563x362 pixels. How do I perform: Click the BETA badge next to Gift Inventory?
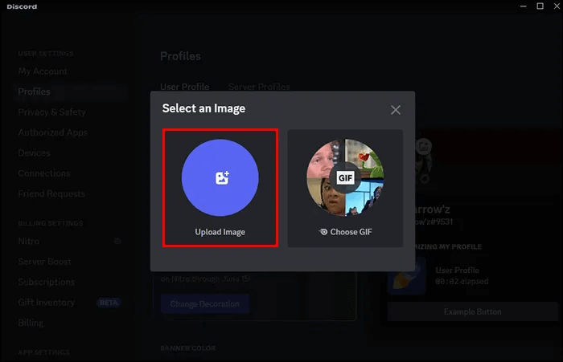[109, 303]
